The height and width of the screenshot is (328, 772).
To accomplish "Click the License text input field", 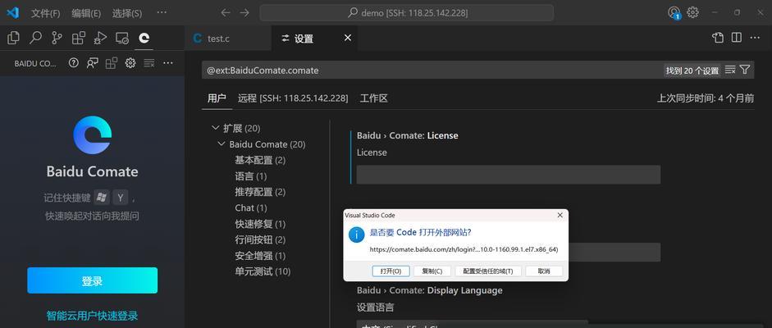I will [508, 175].
